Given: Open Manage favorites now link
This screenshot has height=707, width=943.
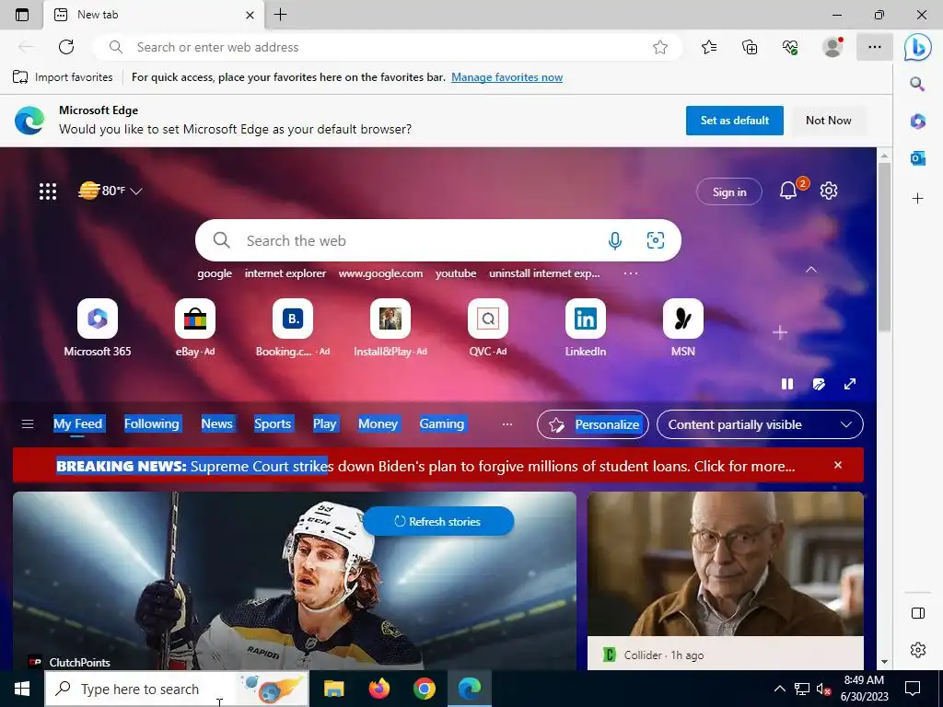Looking at the screenshot, I should [x=507, y=77].
